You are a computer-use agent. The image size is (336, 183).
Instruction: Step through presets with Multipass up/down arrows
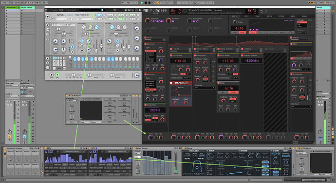(180, 11)
